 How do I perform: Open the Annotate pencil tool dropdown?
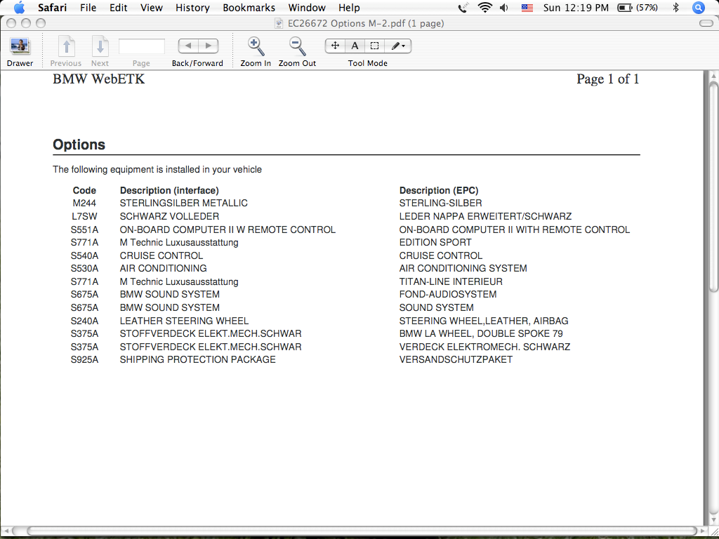coord(397,46)
